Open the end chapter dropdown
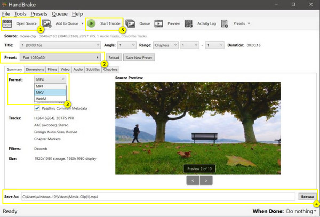The image size is (320, 217). 215,45
